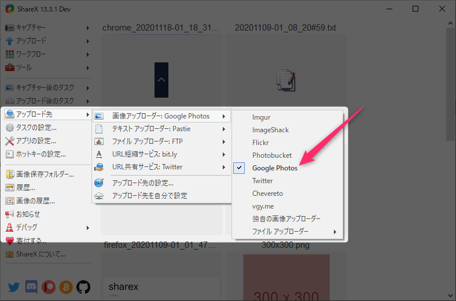The image size is (456, 301).
Task: Select ImageShack from the list
Action: pos(270,130)
